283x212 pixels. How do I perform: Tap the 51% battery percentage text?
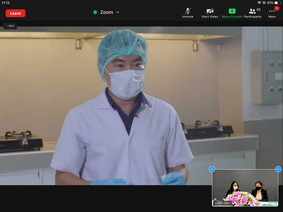[x=270, y=3]
